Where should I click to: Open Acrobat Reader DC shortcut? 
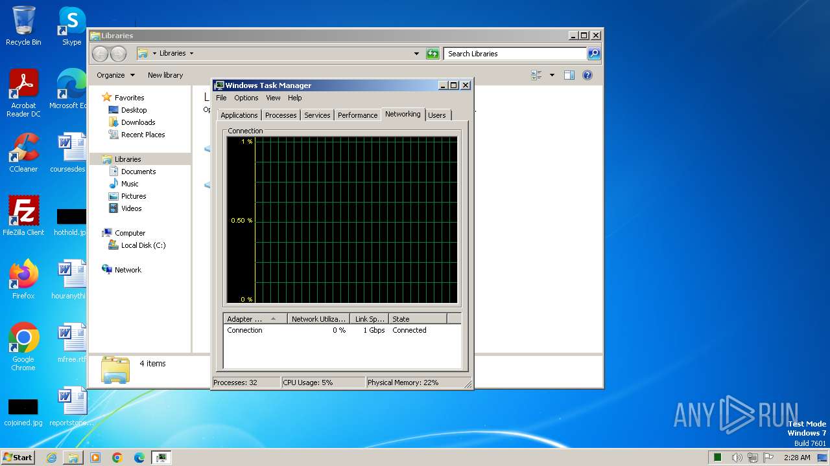point(23,93)
